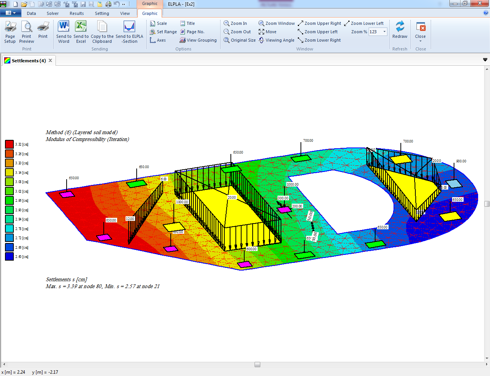This screenshot has width=490, height=376.
Task: Zoom in on the settlement plot
Action: click(x=235, y=23)
